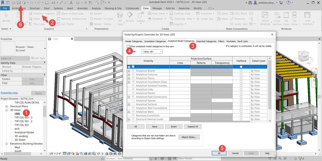Click the Text tool 'A' icon in quick access toolbar

coord(71,3)
